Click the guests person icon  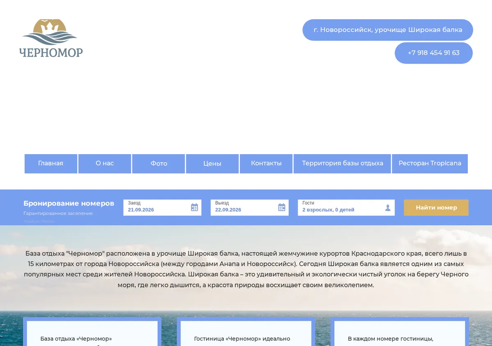[388, 208]
